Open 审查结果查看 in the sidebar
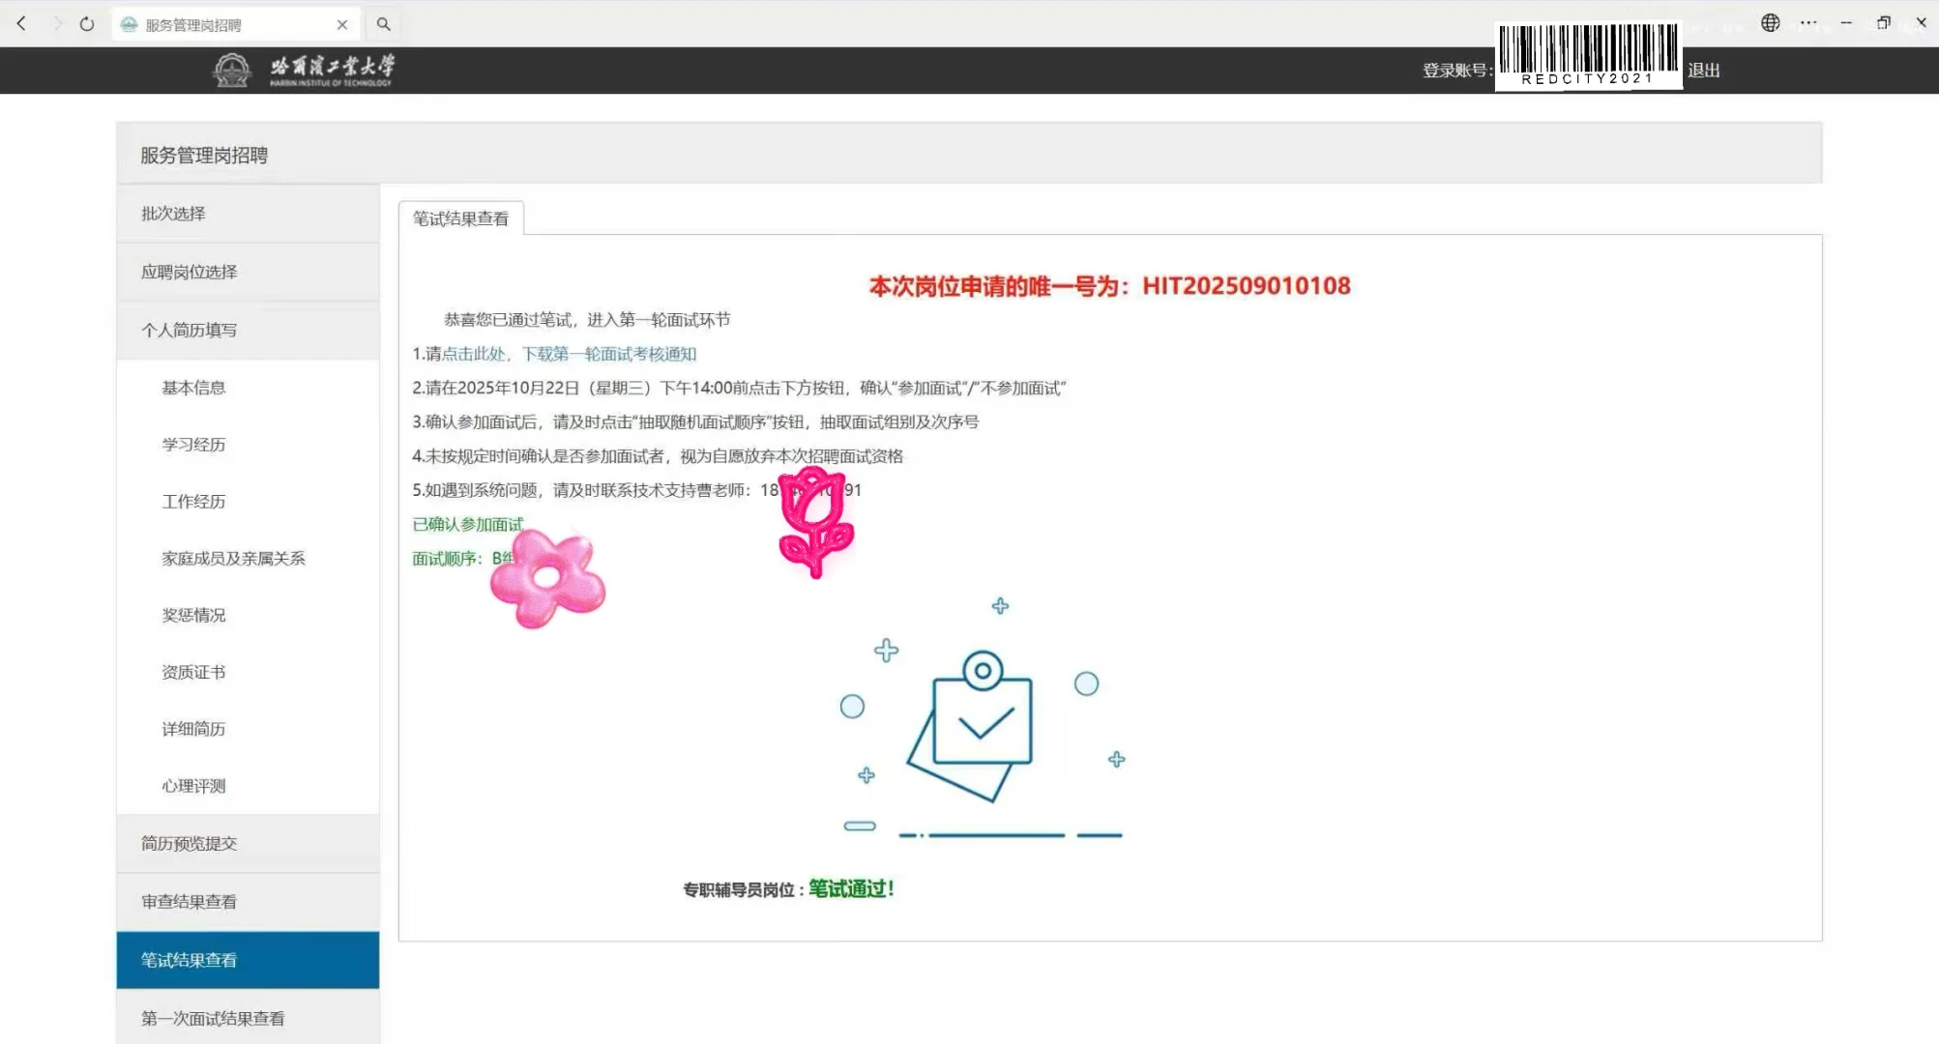Screen dimensions: 1939x1044 (x=190, y=902)
